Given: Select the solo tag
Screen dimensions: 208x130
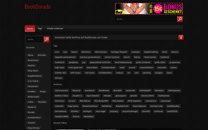Looking at the screenshot, I should coord(136,73).
